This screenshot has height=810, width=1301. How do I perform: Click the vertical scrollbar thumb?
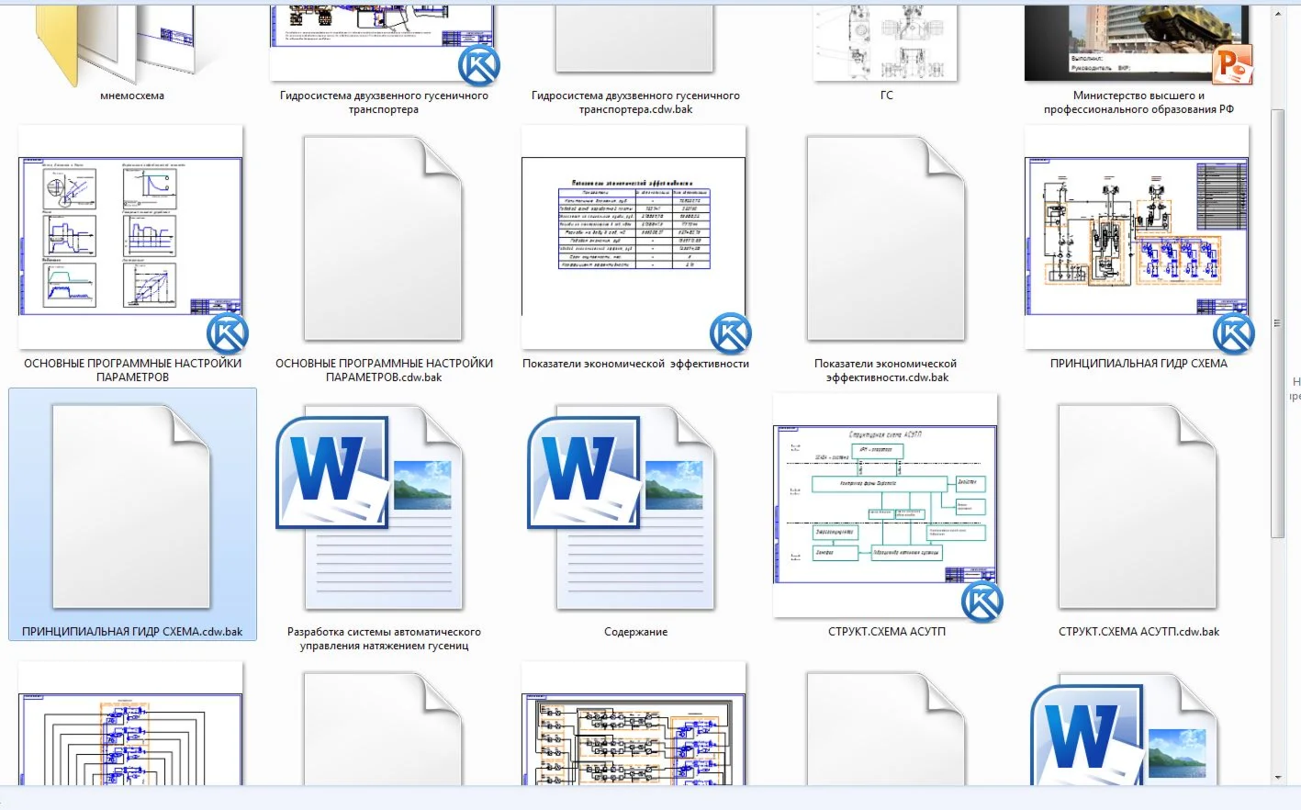click(1277, 323)
